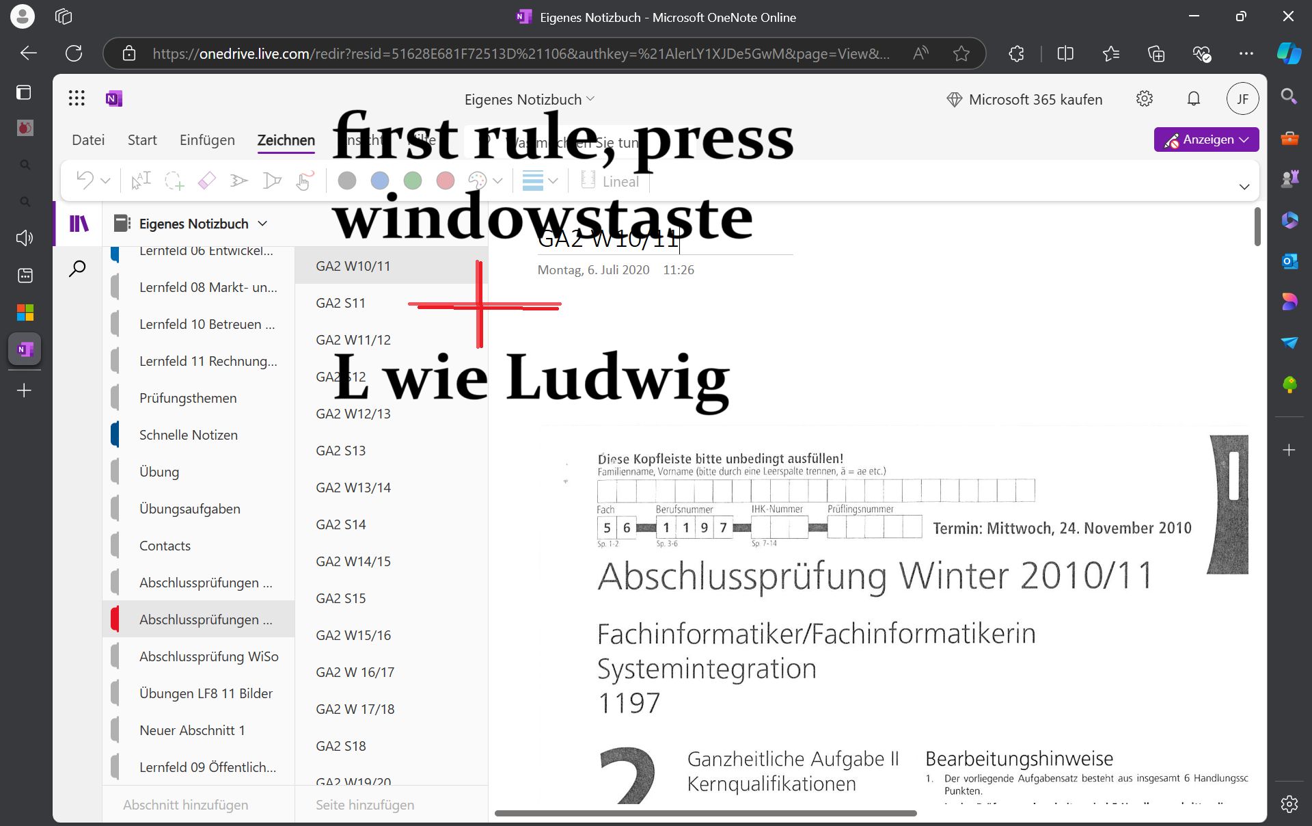Select the Lasso selection tool
Screen dimensions: 1312x826
[174, 181]
